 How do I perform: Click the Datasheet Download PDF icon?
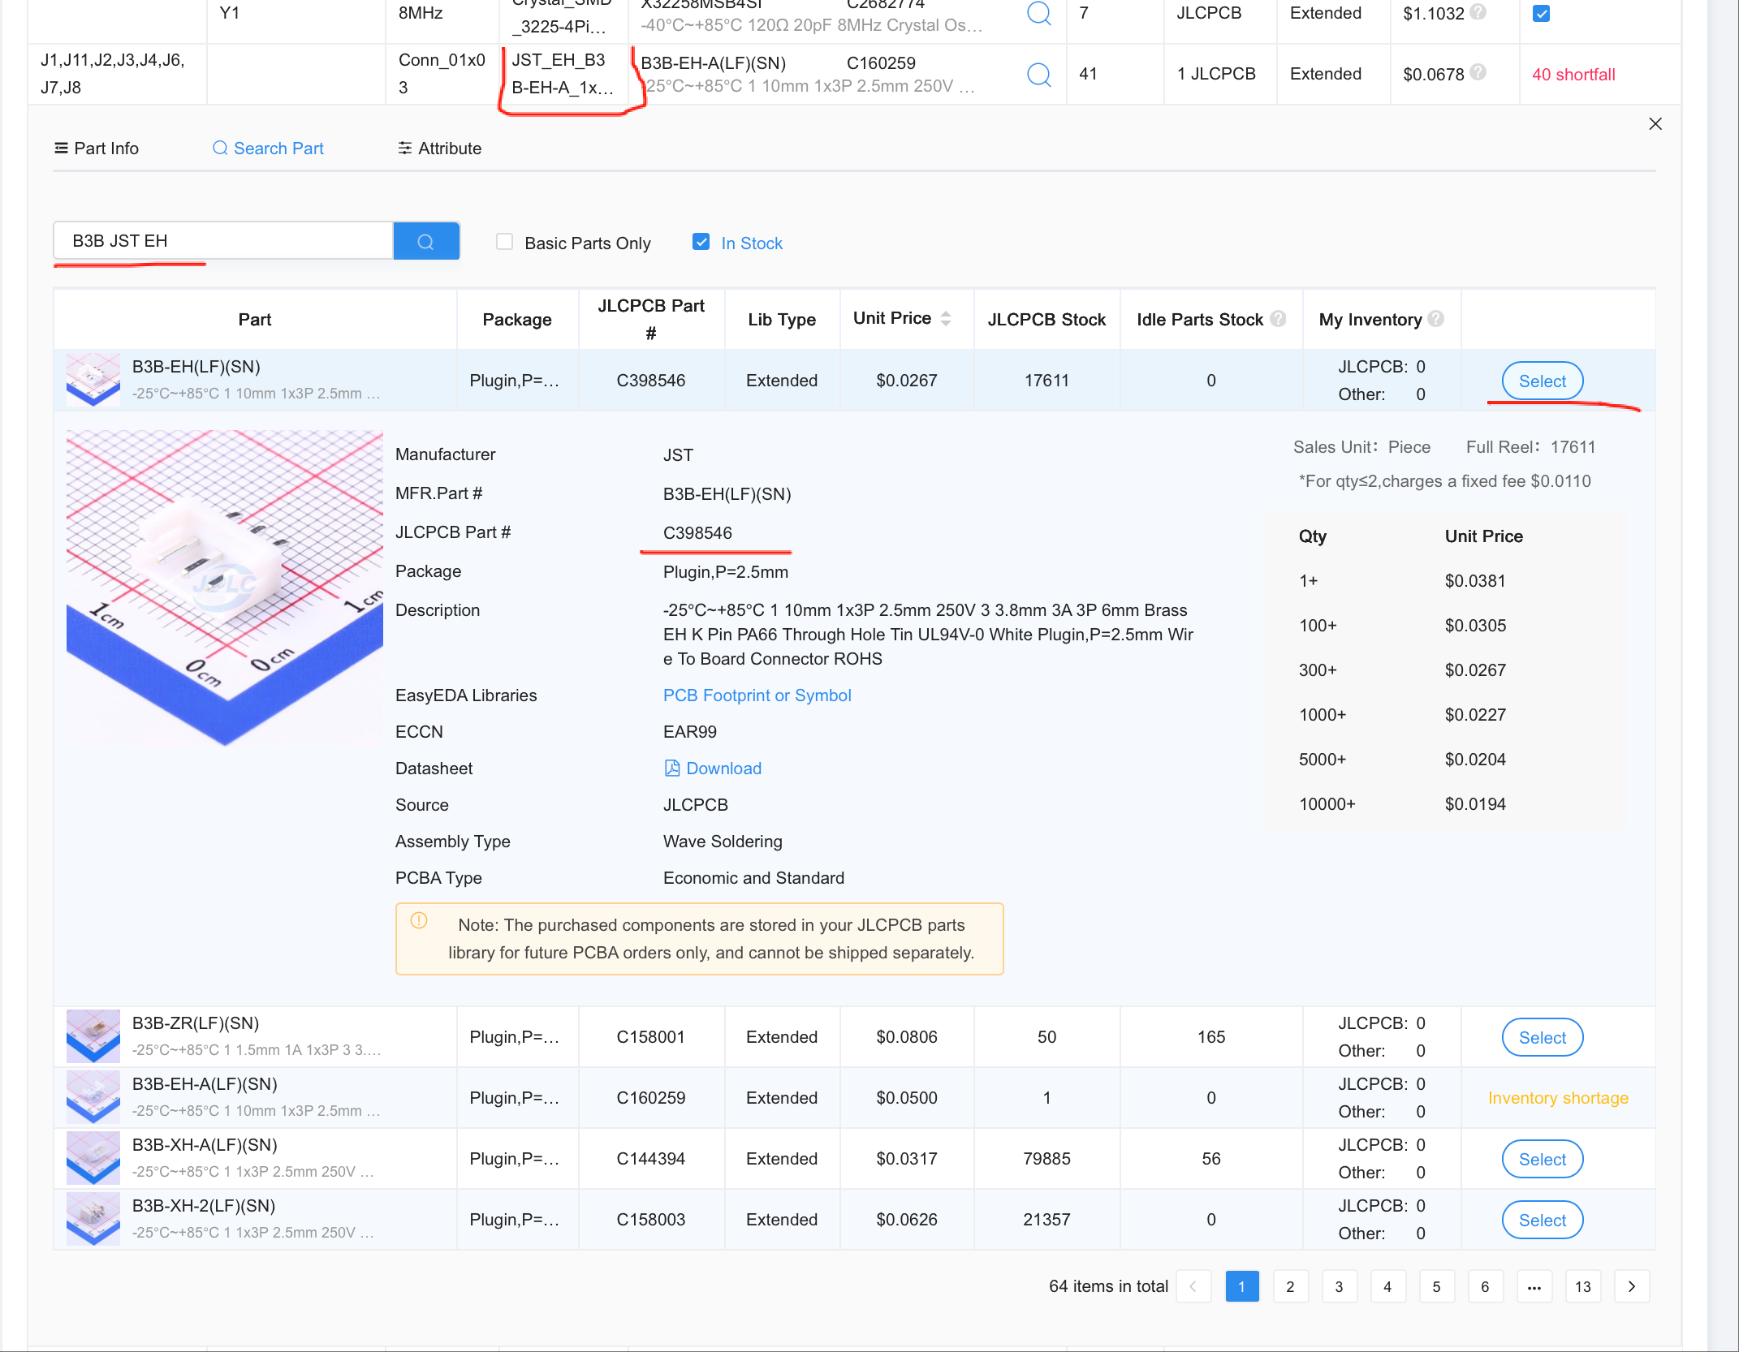point(671,769)
